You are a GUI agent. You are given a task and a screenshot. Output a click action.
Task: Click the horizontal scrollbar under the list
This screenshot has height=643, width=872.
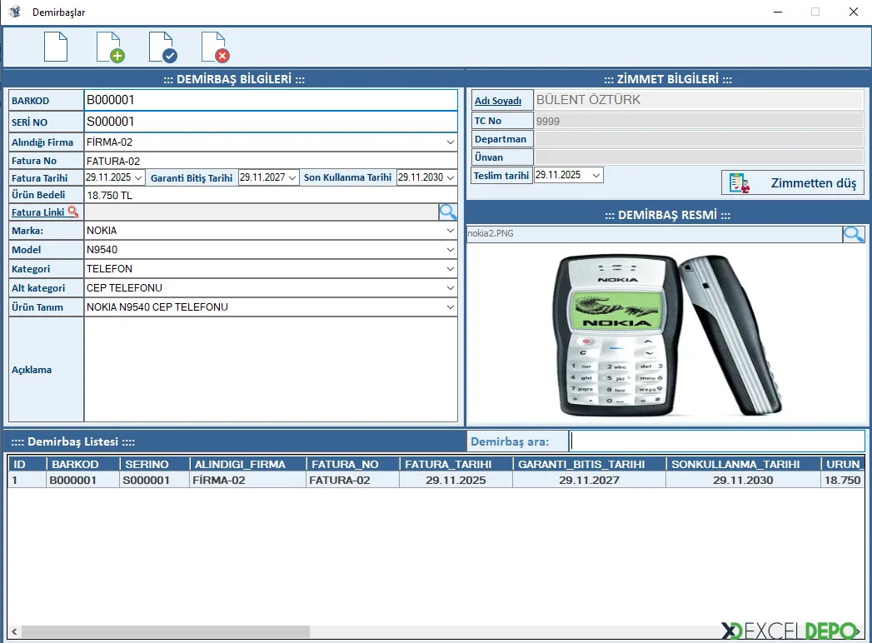(165, 632)
